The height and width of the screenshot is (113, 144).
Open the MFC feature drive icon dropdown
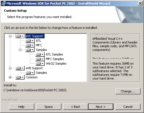click(30, 45)
